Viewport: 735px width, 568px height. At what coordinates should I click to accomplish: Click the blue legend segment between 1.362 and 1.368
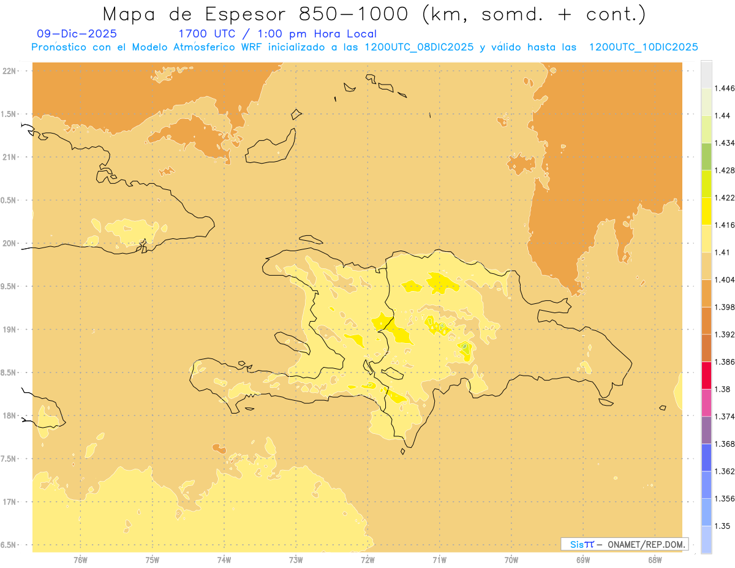pyautogui.click(x=706, y=457)
